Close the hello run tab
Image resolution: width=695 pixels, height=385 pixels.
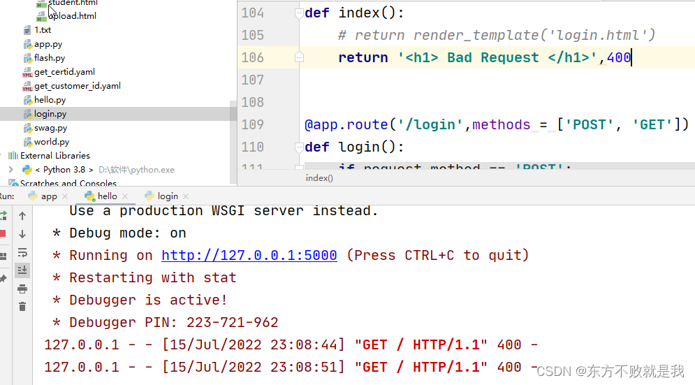[125, 196]
